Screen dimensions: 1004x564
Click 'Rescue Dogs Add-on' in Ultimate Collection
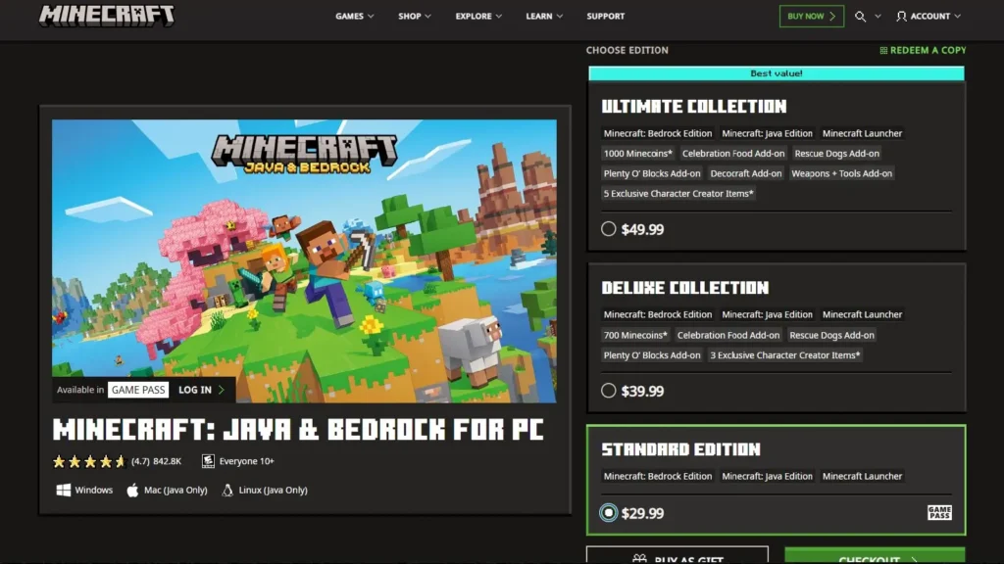tap(837, 154)
